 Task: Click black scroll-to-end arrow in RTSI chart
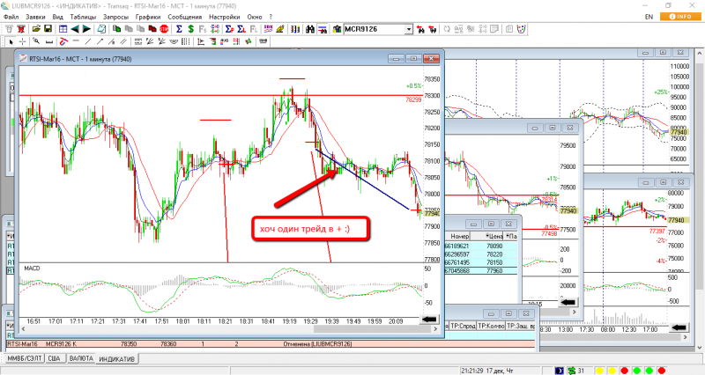[429, 319]
